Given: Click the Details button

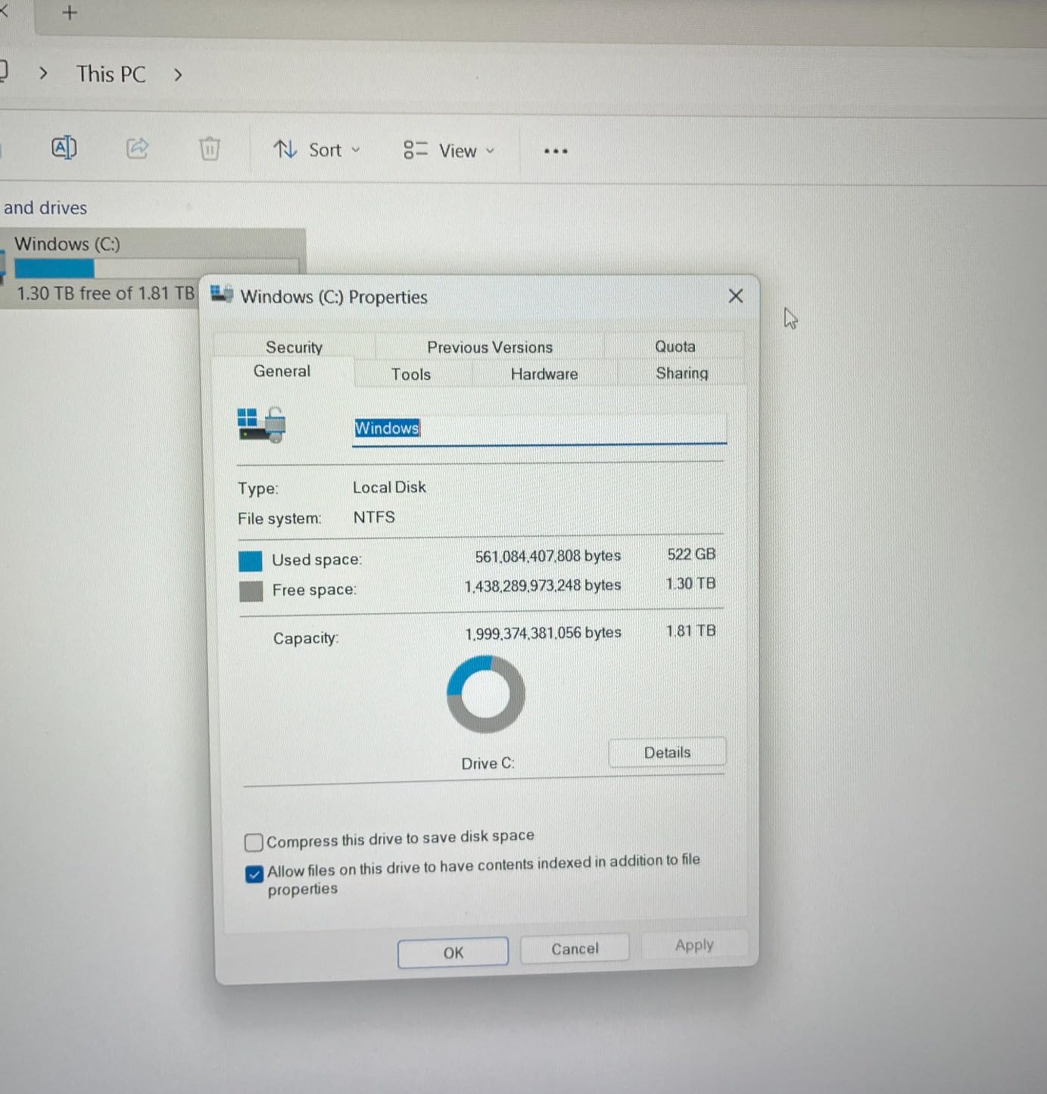Looking at the screenshot, I should tap(666, 753).
